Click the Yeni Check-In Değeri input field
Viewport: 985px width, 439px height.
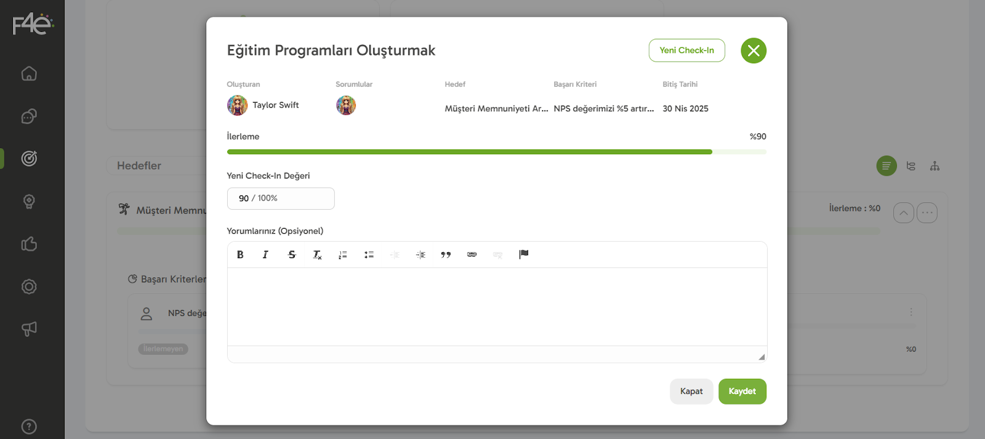pos(281,199)
